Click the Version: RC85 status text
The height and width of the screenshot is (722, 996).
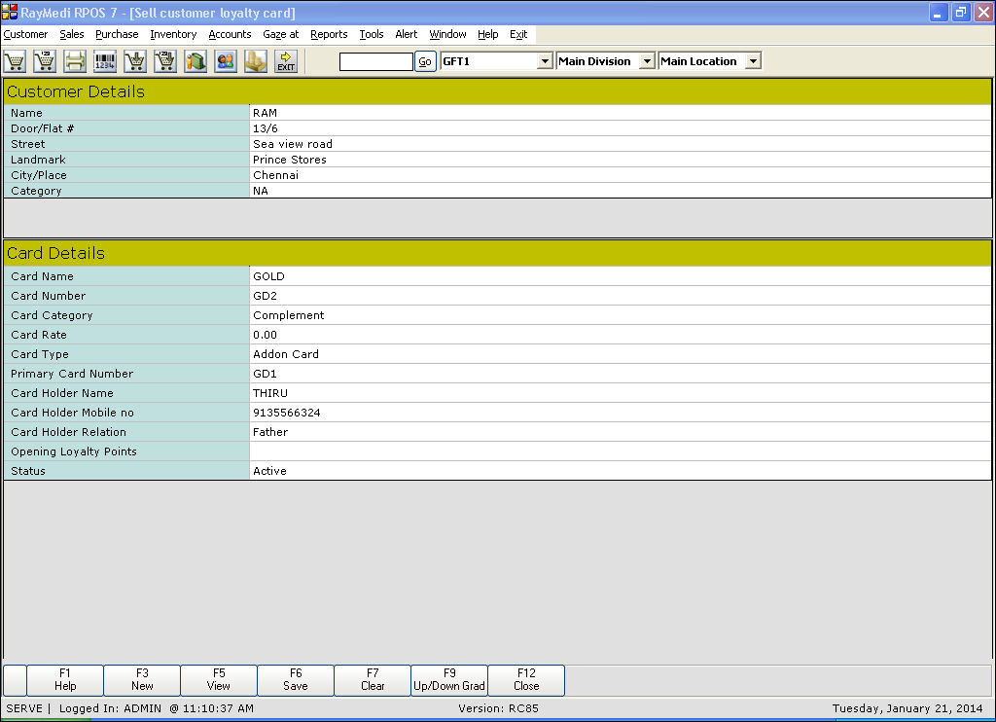pyautogui.click(x=498, y=708)
